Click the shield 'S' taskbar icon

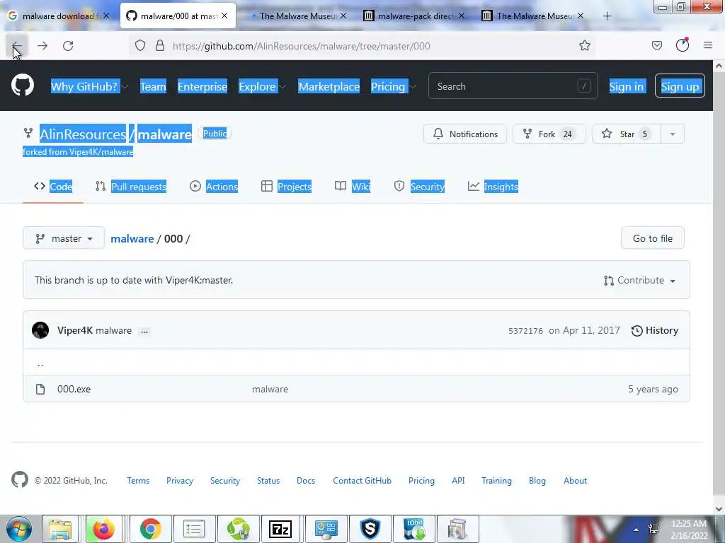coord(370,529)
